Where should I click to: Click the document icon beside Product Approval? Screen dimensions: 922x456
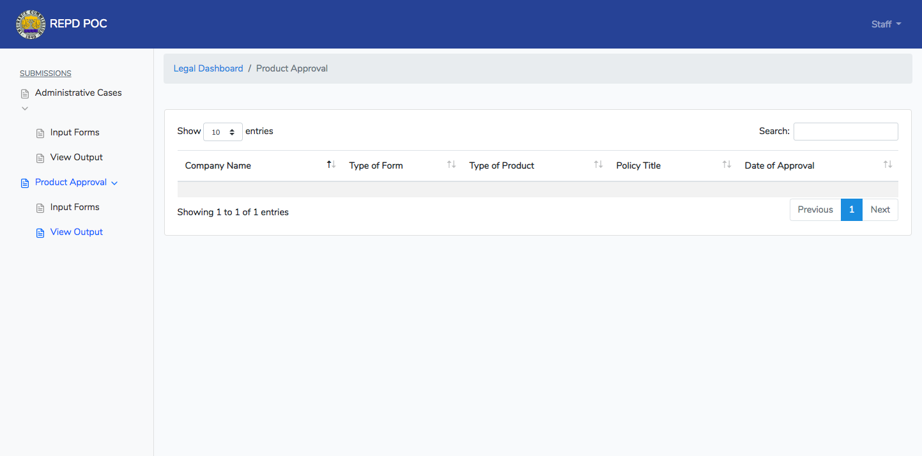coord(25,183)
